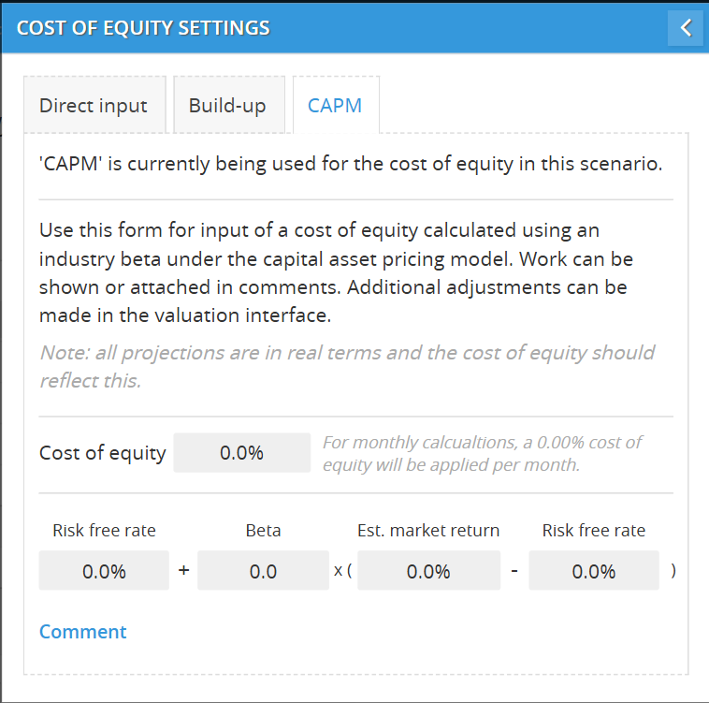
Task: Focus the leftmost Risk free rate field
Action: (x=104, y=571)
